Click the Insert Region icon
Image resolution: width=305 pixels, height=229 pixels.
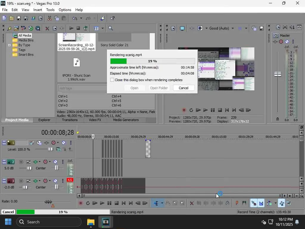coord(244,203)
